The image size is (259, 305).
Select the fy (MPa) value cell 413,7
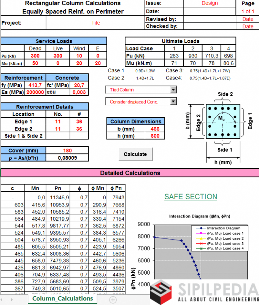click(35, 85)
